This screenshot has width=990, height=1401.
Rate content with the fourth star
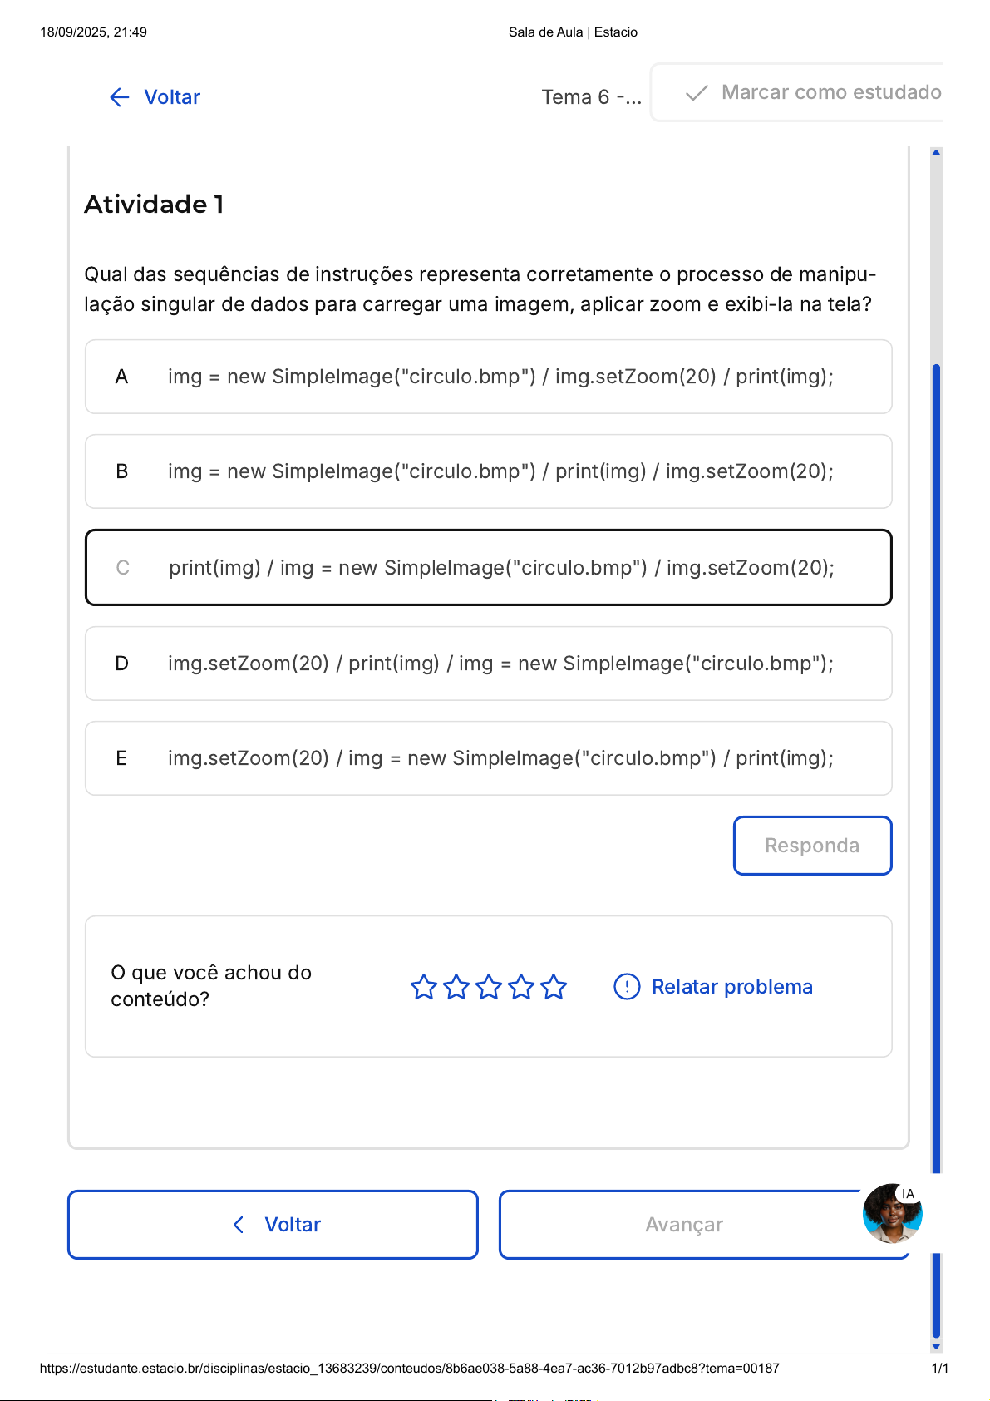(x=521, y=987)
